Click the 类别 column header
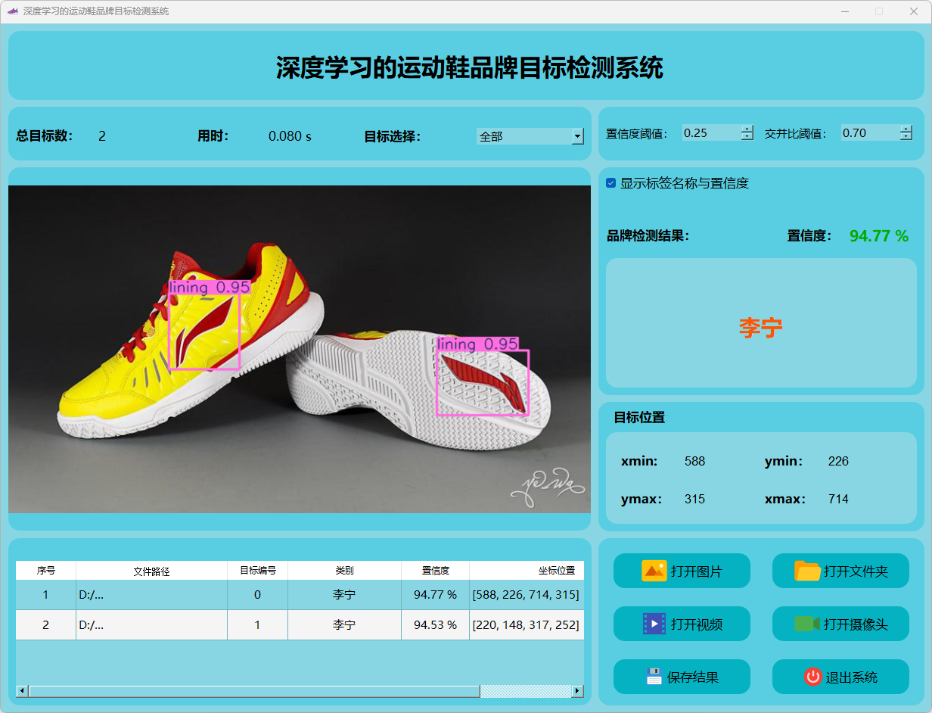The width and height of the screenshot is (932, 713). click(345, 571)
